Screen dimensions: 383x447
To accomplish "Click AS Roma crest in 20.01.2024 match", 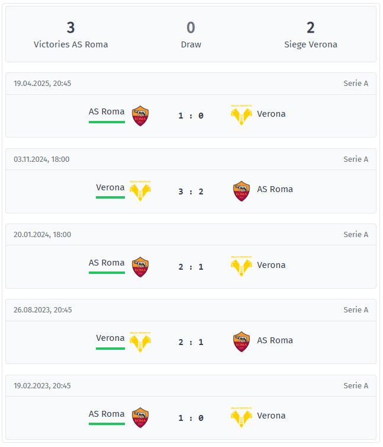I will (x=140, y=267).
